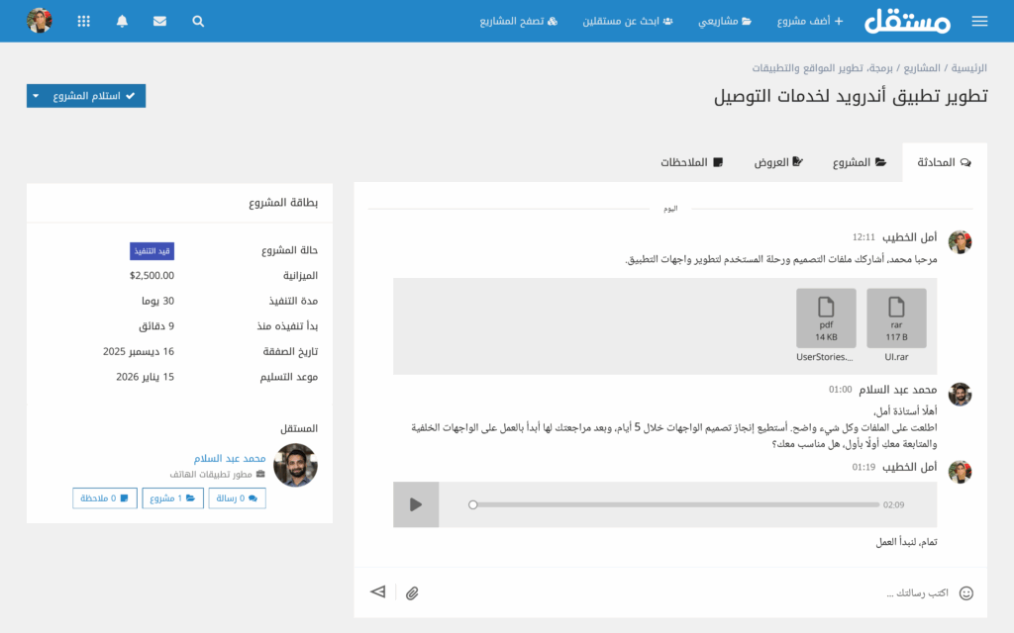Open the apps grid icon
1014x633 pixels.
pyautogui.click(x=83, y=20)
